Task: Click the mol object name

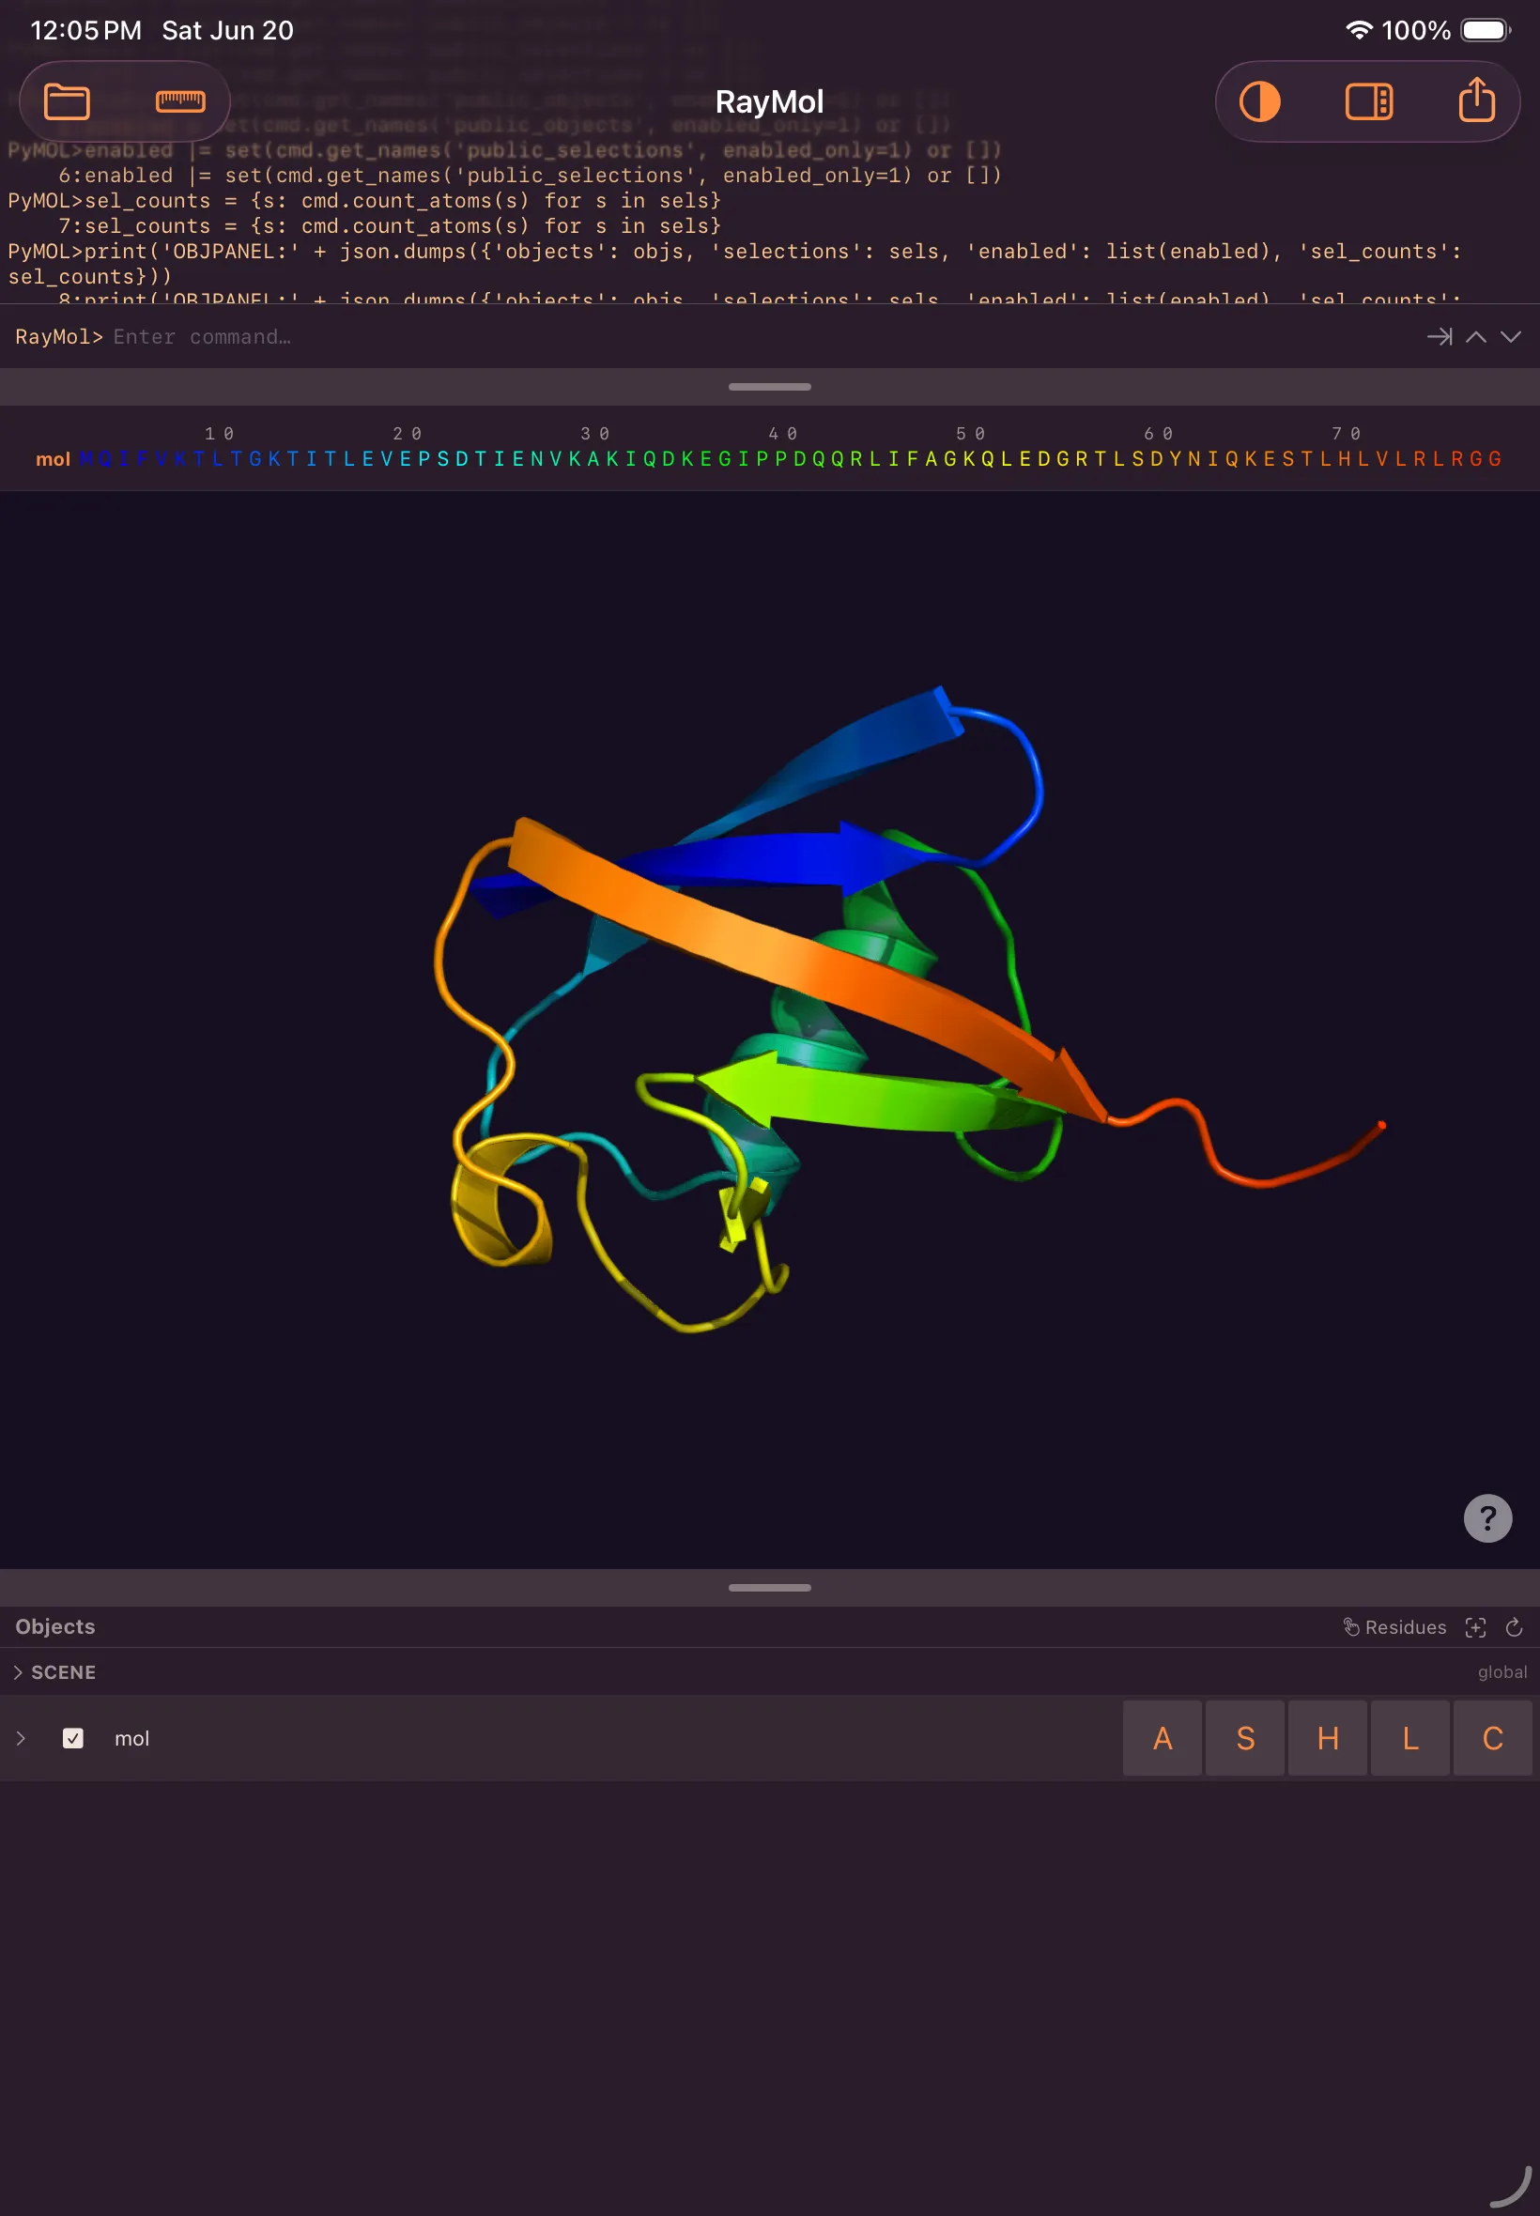Action: (x=132, y=1738)
